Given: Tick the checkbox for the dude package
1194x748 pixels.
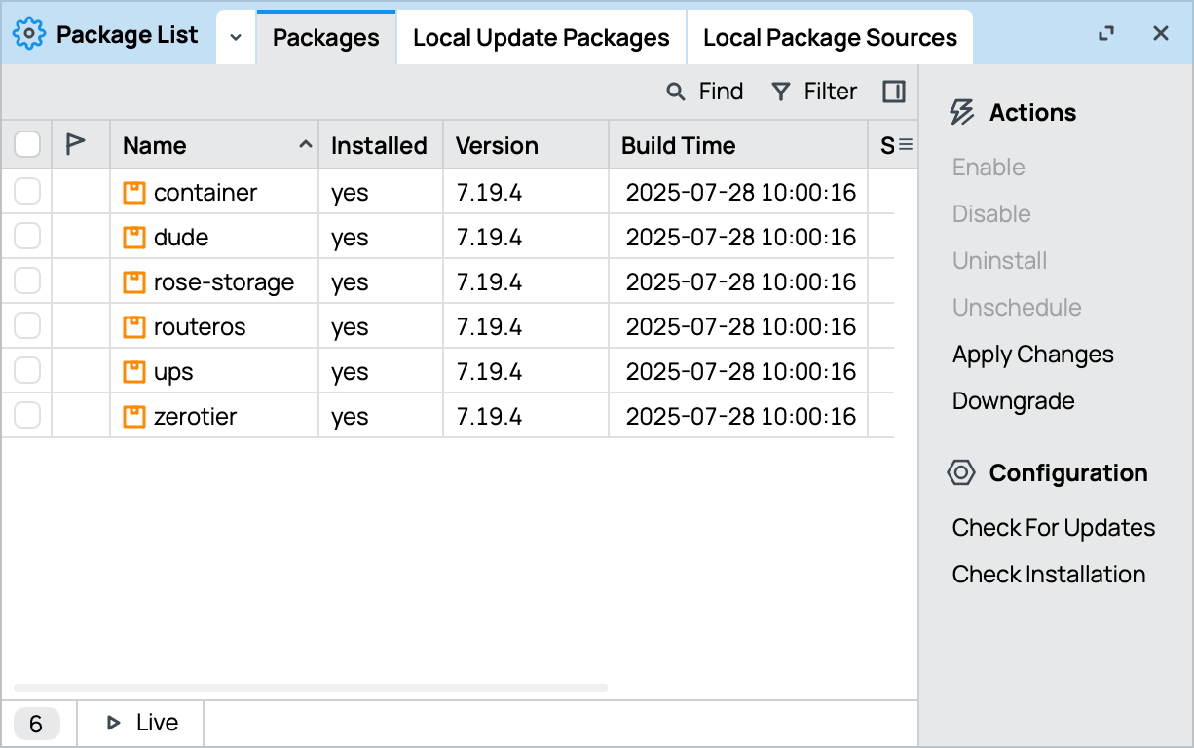Looking at the screenshot, I should [x=27, y=238].
